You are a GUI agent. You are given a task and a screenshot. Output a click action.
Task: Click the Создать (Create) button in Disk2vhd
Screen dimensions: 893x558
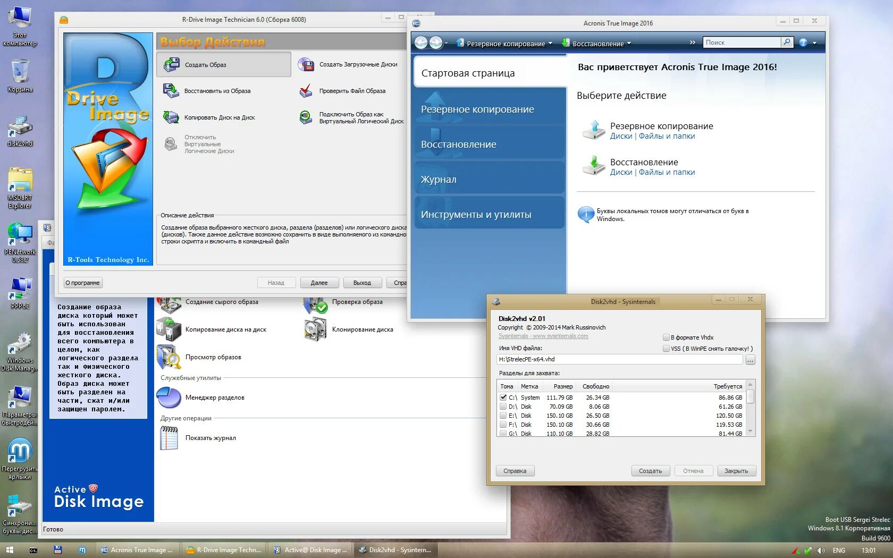[x=650, y=471]
